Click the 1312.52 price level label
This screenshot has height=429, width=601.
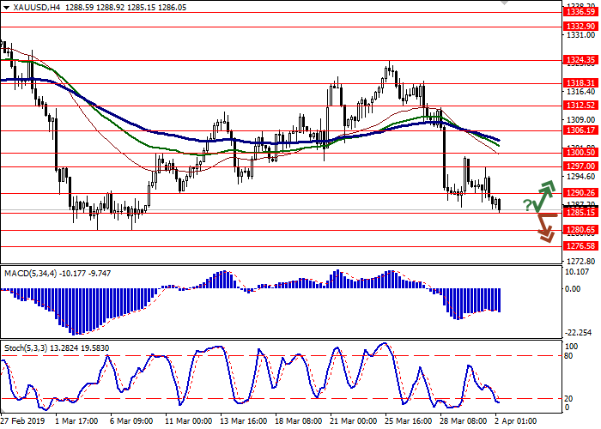point(580,106)
